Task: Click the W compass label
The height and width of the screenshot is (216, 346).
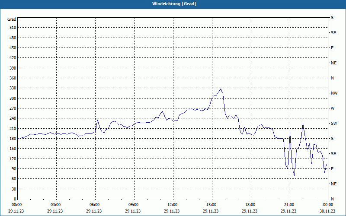Action: point(333,108)
